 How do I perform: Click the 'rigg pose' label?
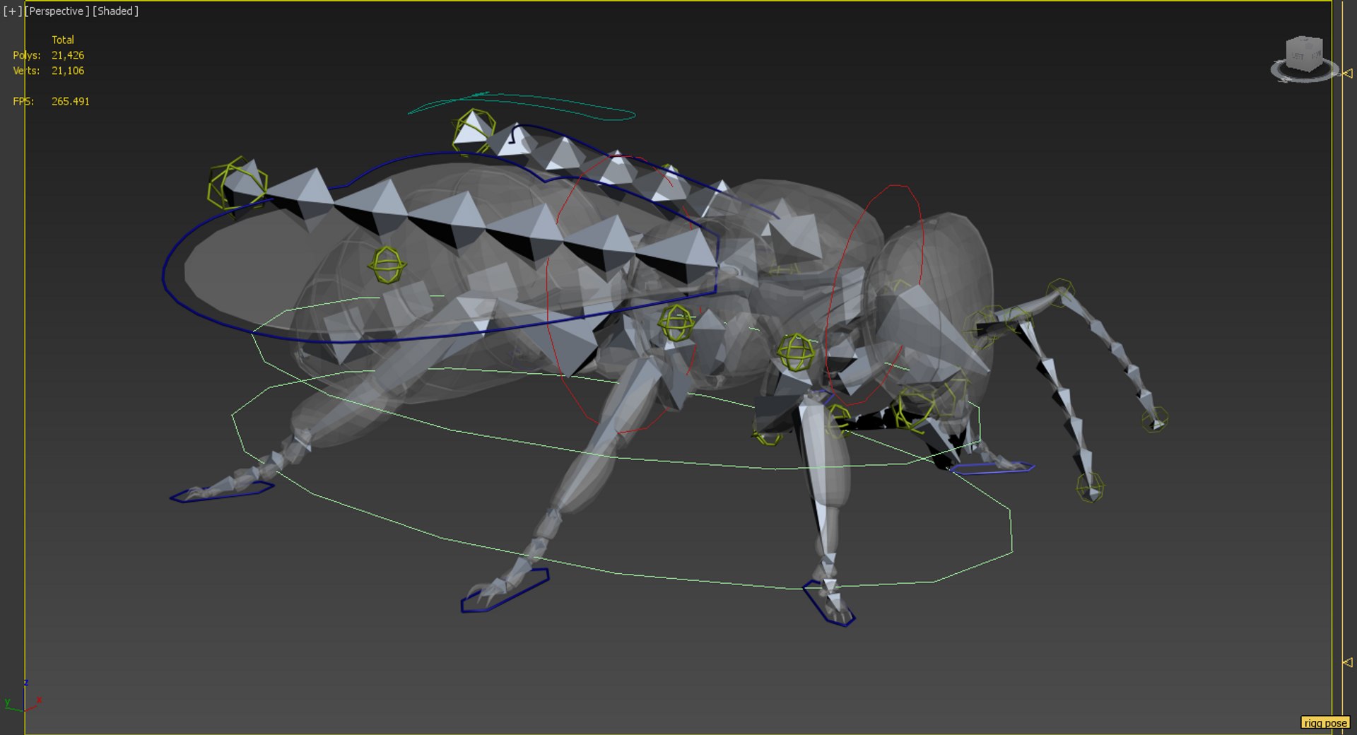pyautogui.click(x=1325, y=723)
